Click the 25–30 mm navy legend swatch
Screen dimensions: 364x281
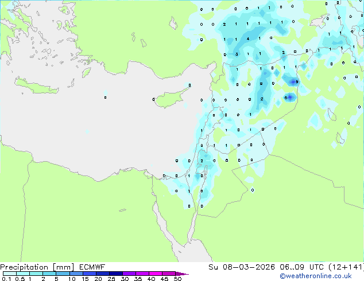(115, 274)
